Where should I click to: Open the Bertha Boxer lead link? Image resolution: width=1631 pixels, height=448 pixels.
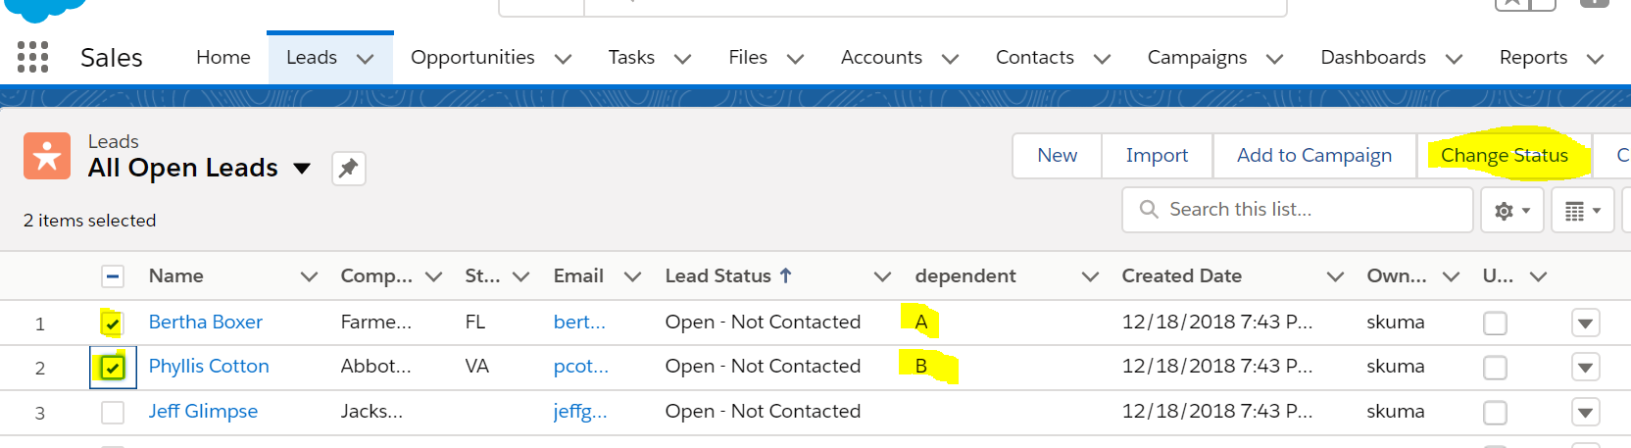[206, 322]
